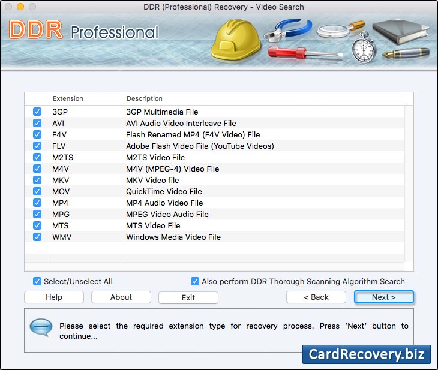The height and width of the screenshot is (370, 438).
Task: Select 'M4V (MPEG-4) Video File' description
Action: (x=172, y=169)
